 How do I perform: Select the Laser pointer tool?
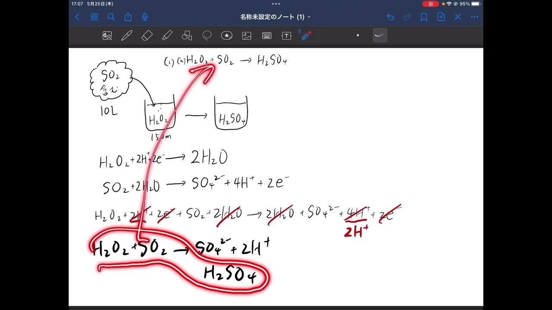tap(306, 35)
